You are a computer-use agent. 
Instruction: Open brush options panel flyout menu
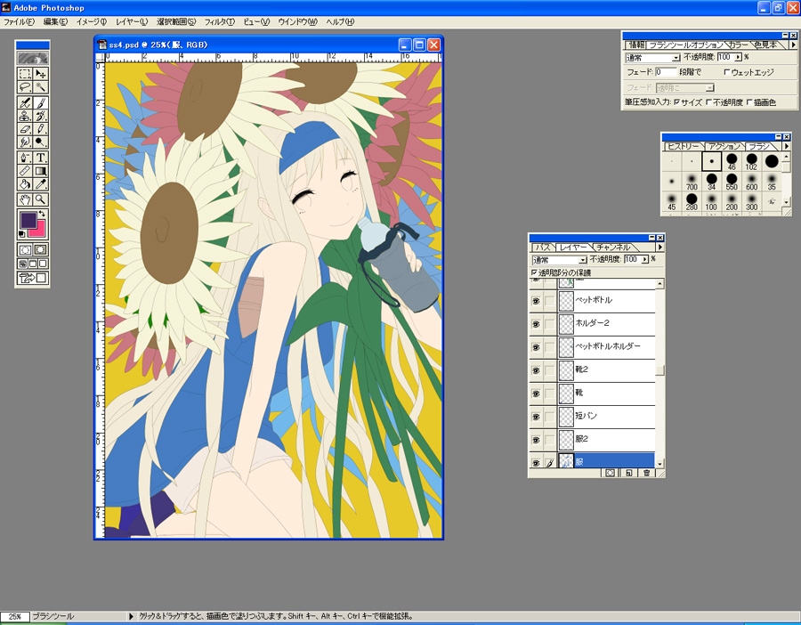793,45
